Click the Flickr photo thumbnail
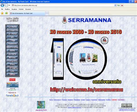Screen dimensions: 137x112 click(41, 105)
